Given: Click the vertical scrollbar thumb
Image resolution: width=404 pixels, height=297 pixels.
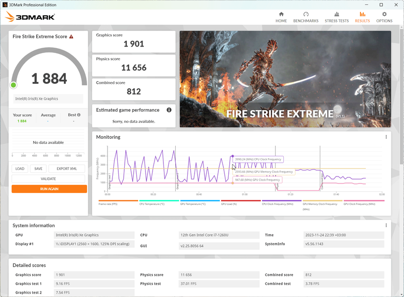Looking at the screenshot, I should [402, 96].
